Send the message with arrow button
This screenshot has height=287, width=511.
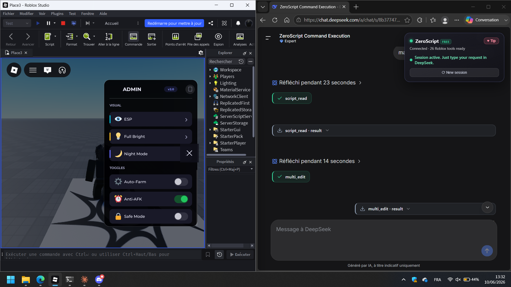[x=487, y=251]
